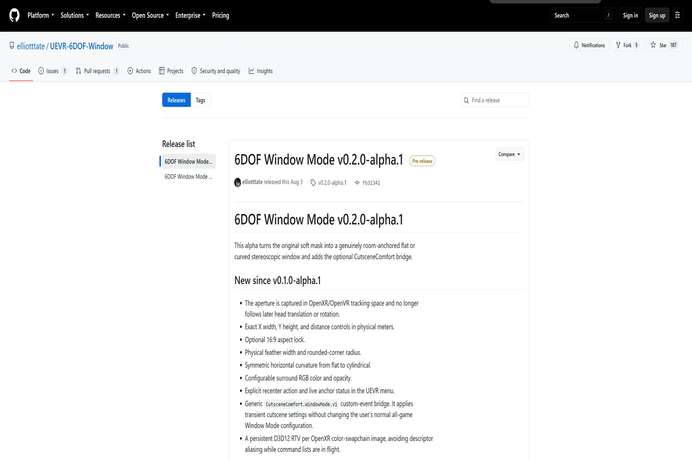The image size is (692, 461).
Task: Click the Sign in link
Action: 630,15
